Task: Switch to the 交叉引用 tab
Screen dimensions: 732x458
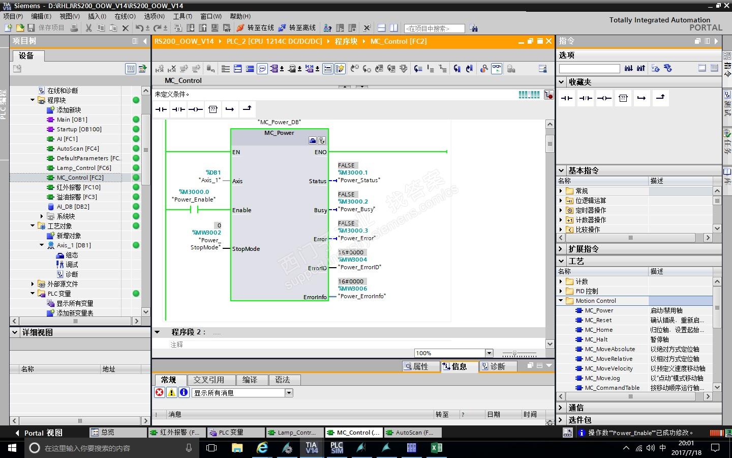Action: tap(208, 380)
